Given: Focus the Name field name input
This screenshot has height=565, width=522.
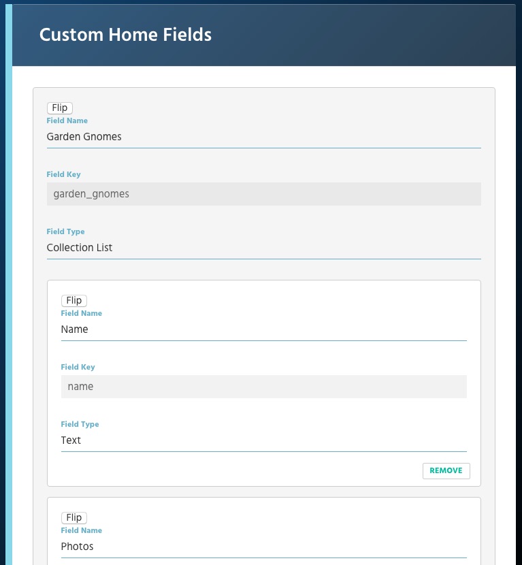Looking at the screenshot, I should (x=263, y=329).
